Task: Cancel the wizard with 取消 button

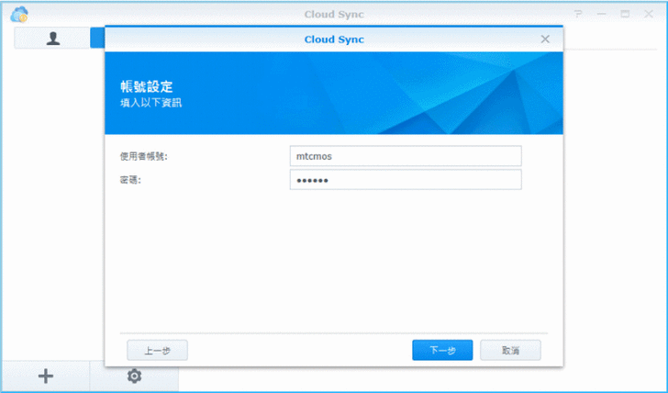Action: [x=510, y=351]
